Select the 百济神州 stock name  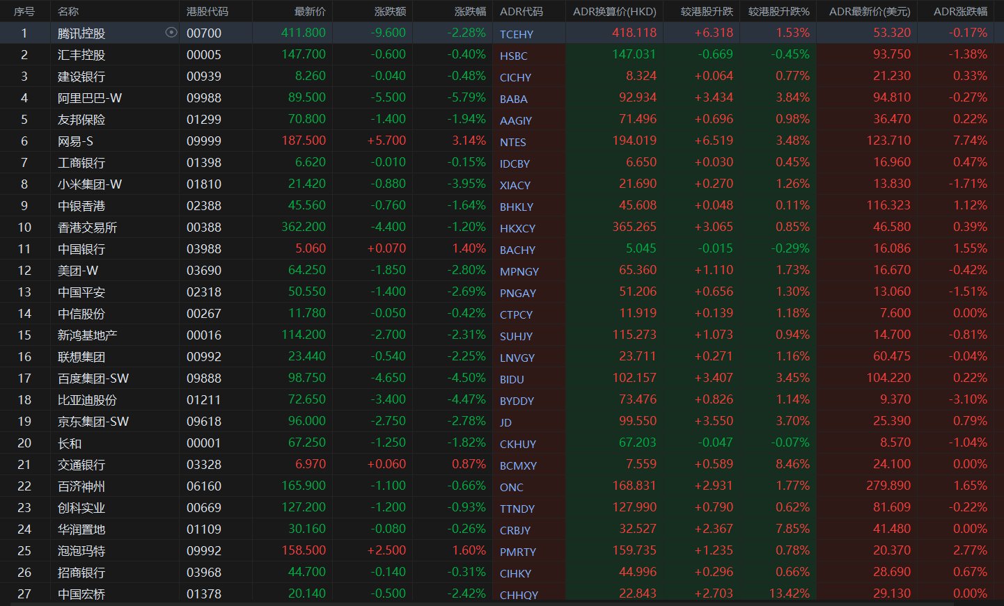(x=81, y=486)
